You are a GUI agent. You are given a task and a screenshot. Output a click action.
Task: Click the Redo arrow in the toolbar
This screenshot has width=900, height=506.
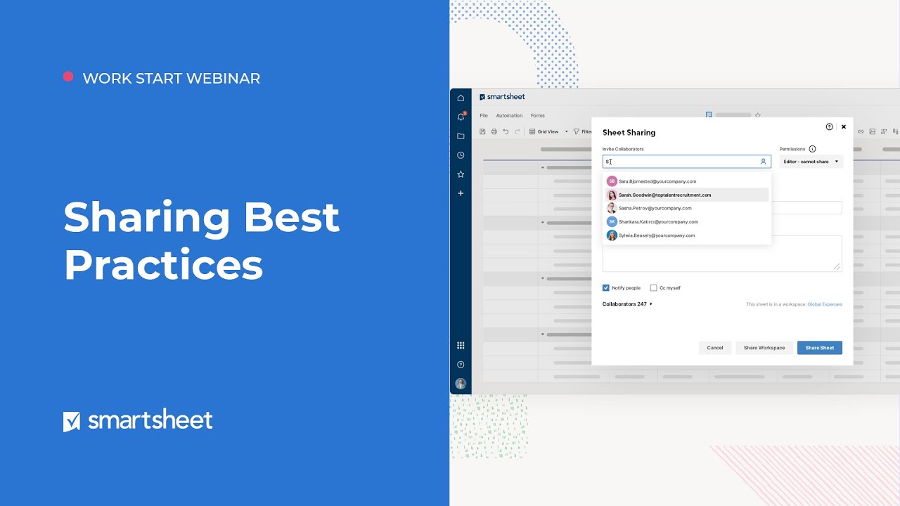(x=517, y=131)
